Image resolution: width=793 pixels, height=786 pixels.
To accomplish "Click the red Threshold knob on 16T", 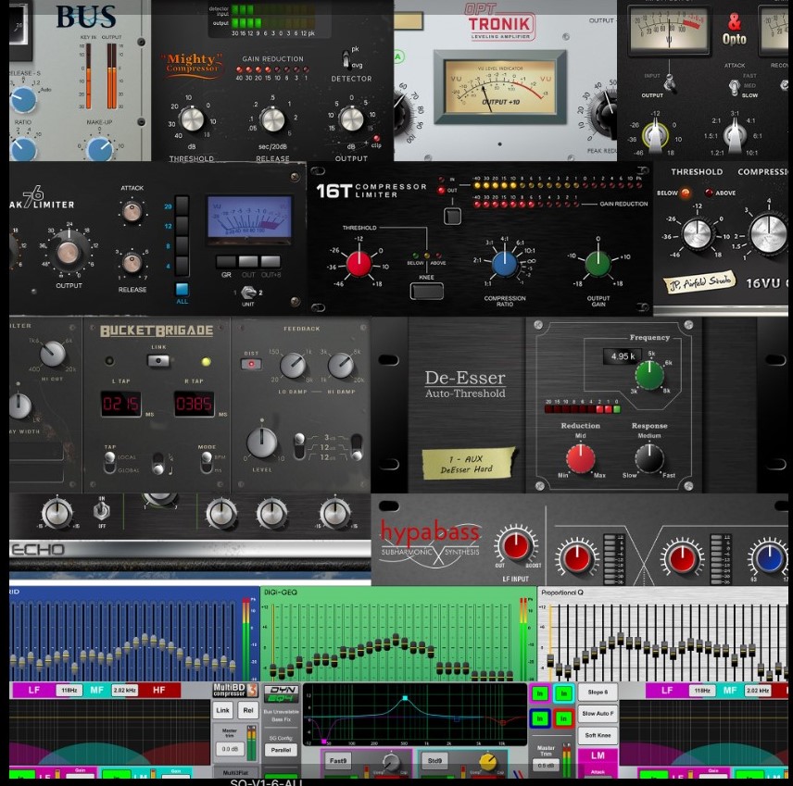I will (x=359, y=264).
